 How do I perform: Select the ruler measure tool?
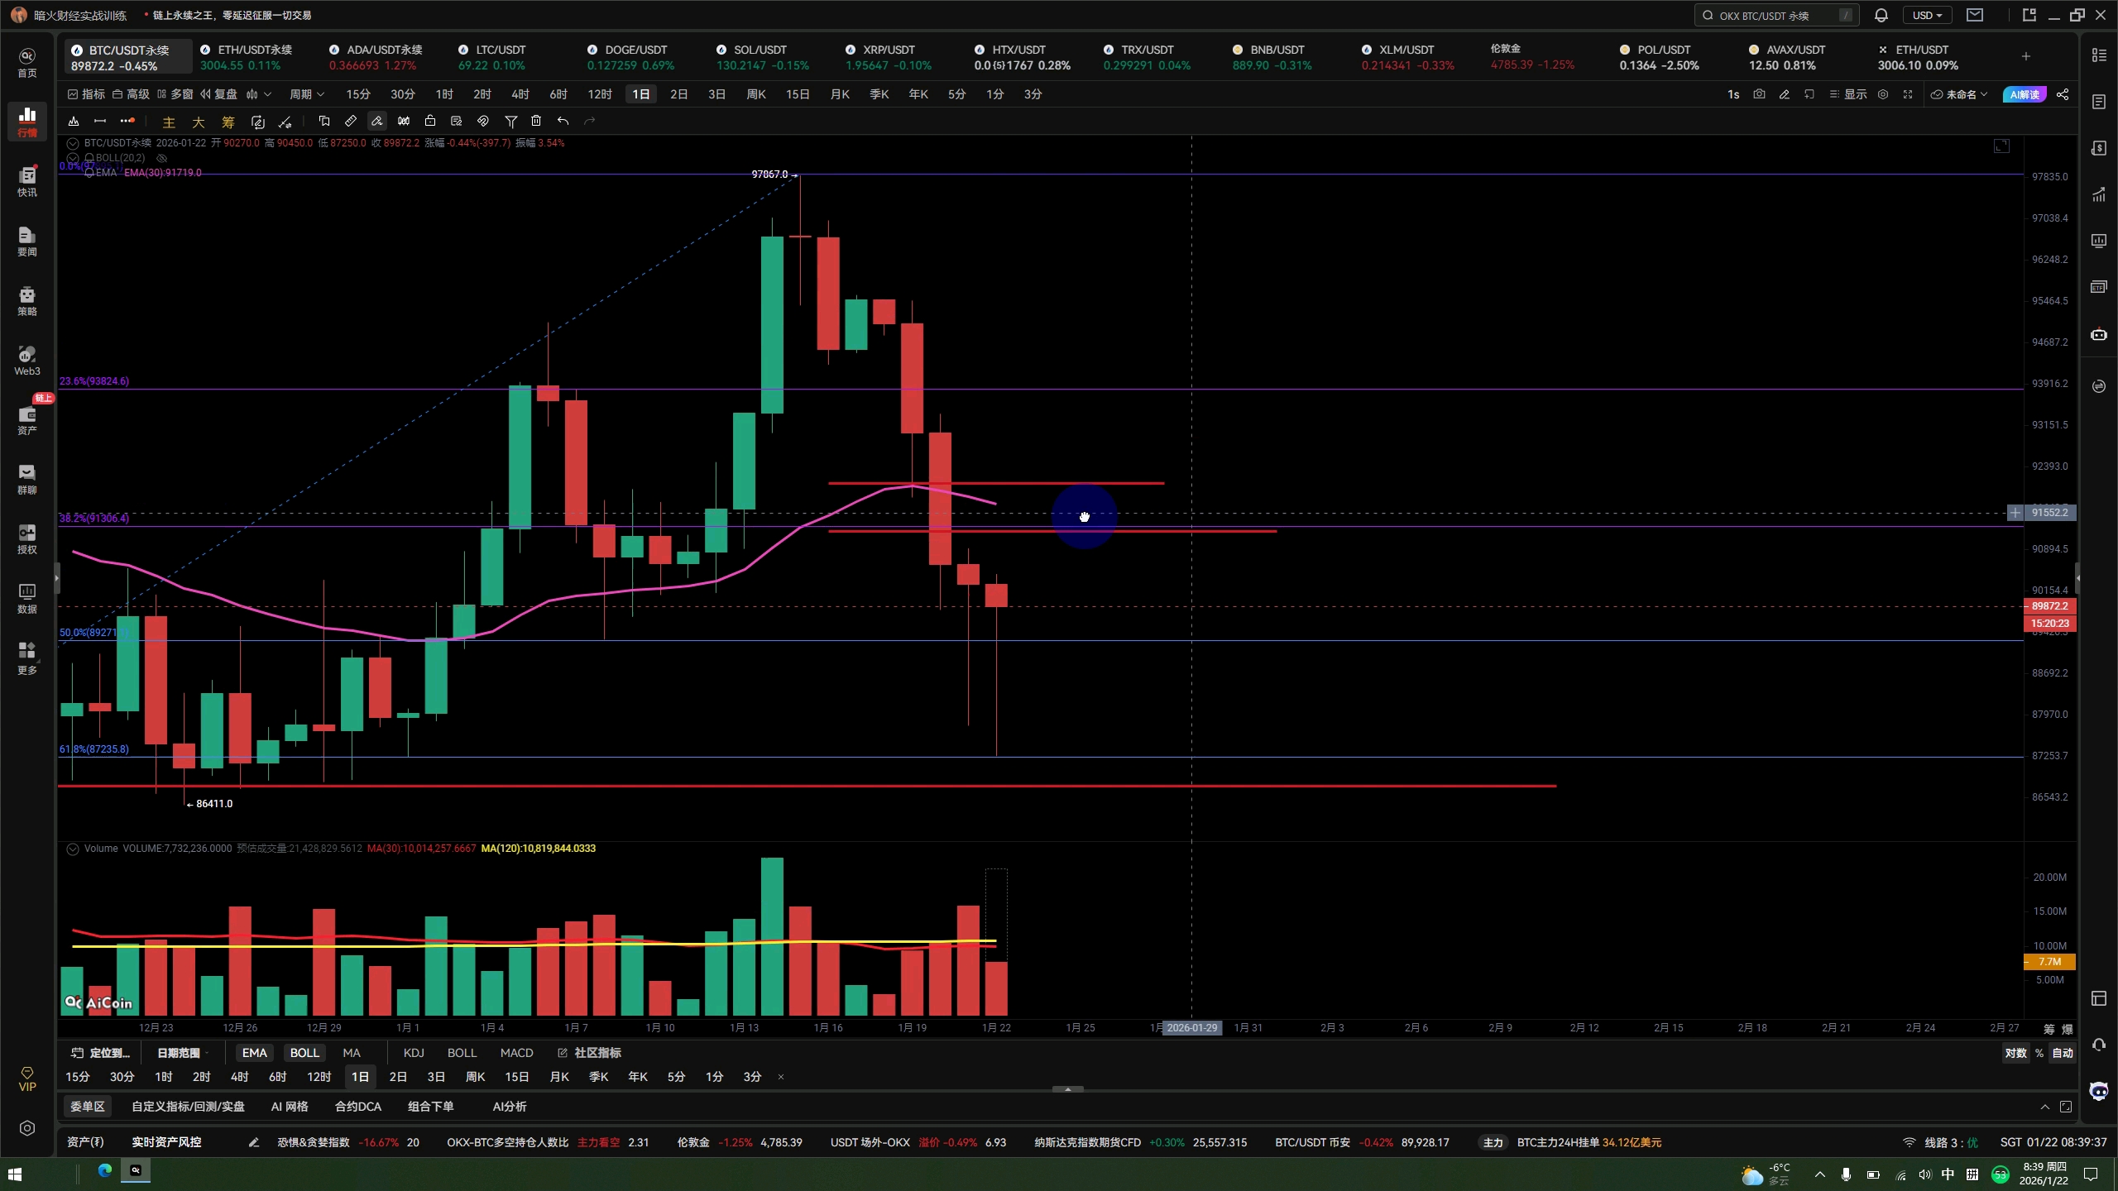coord(351,122)
